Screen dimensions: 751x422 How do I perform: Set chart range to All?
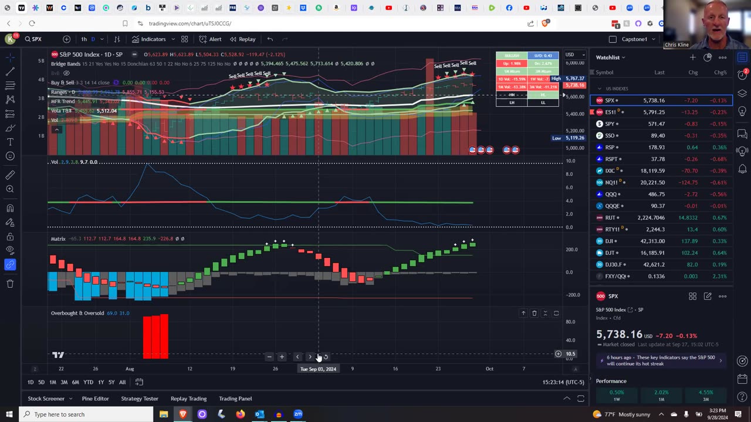122,382
